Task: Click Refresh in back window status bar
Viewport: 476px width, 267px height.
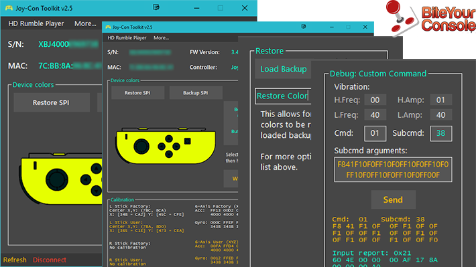Action: tap(15, 260)
